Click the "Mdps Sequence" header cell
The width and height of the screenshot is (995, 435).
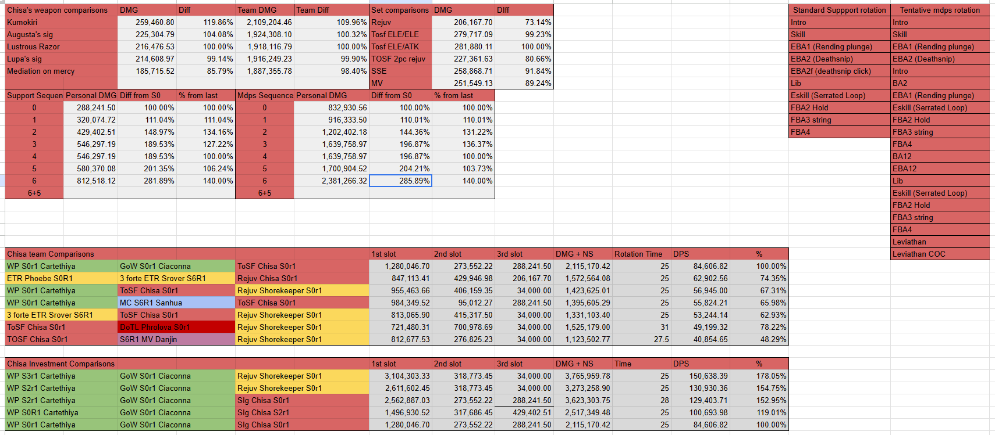click(x=265, y=95)
